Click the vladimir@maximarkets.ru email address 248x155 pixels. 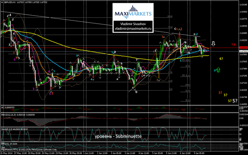pyautogui.click(x=133, y=29)
